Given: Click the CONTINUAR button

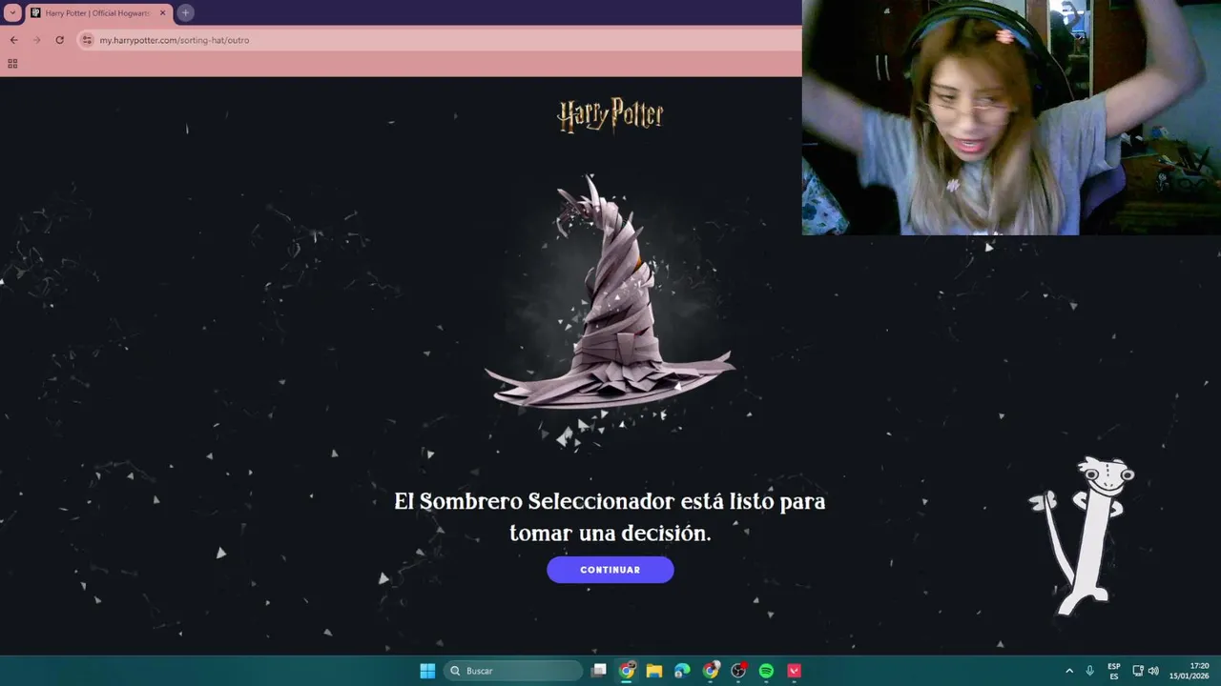Looking at the screenshot, I should point(610,570).
